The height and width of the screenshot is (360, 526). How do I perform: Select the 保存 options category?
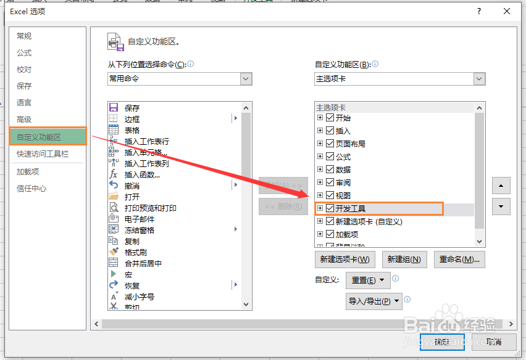[24, 86]
